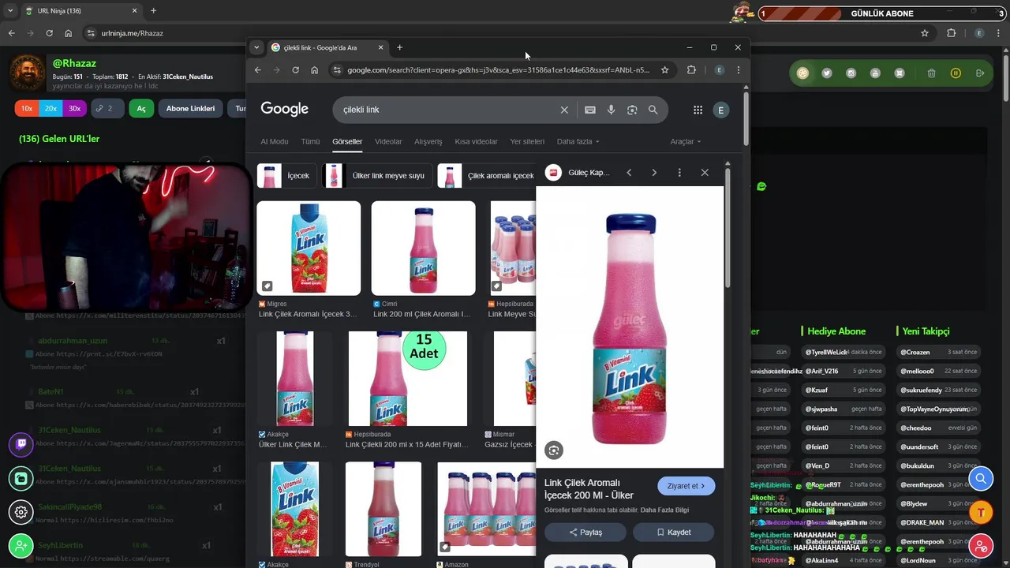Show next image in preview panel
The width and height of the screenshot is (1010, 568).
coord(654,173)
